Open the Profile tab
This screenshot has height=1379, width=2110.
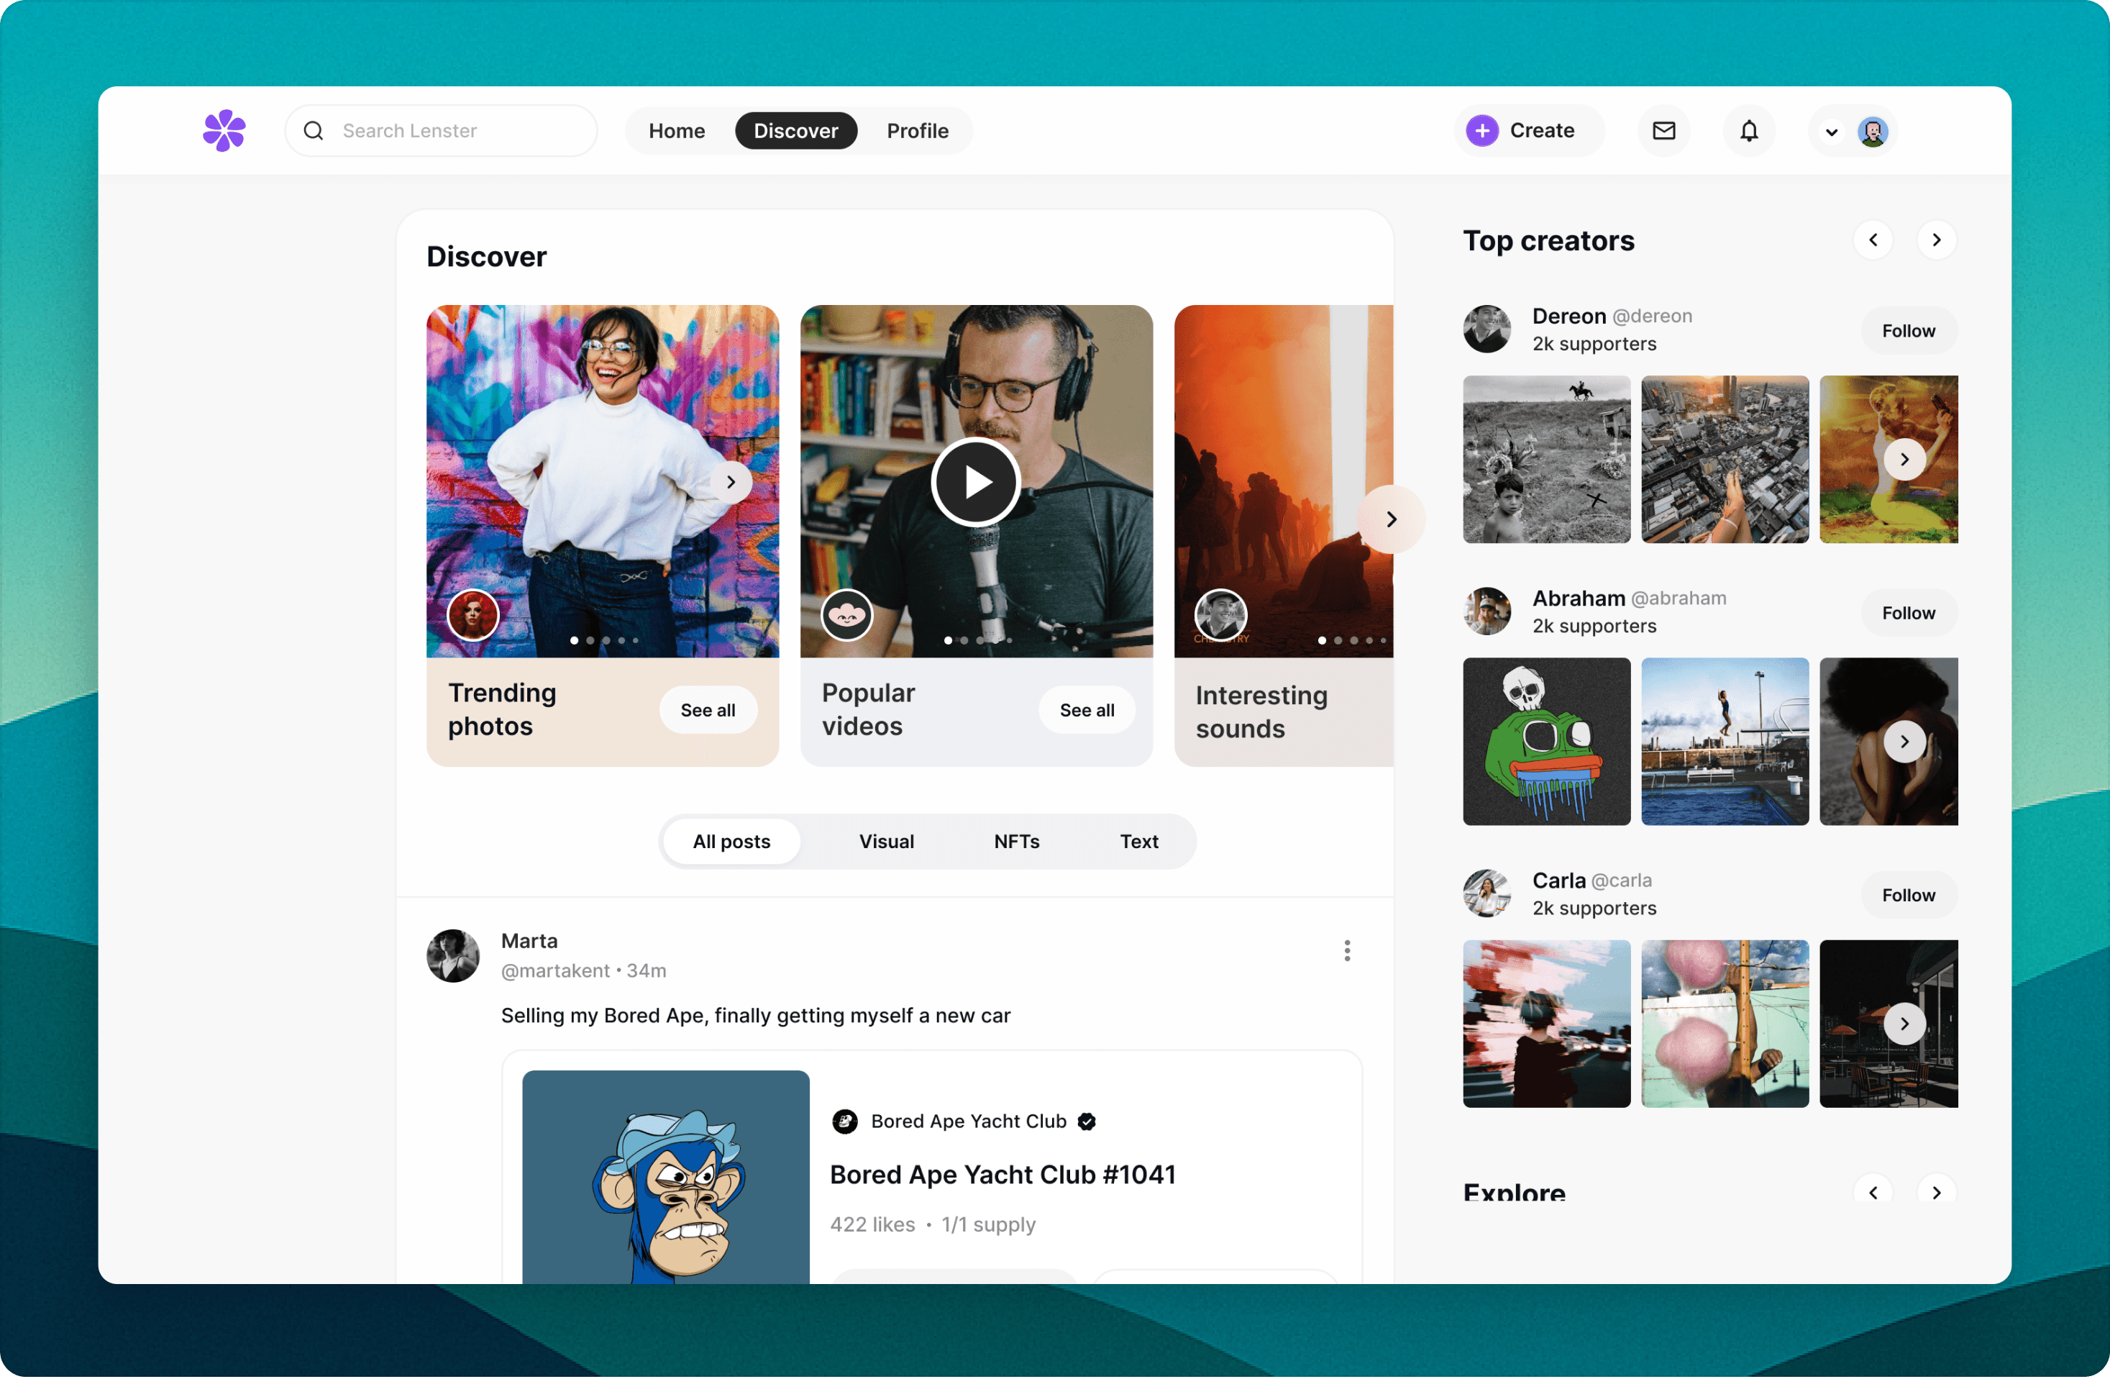[917, 131]
